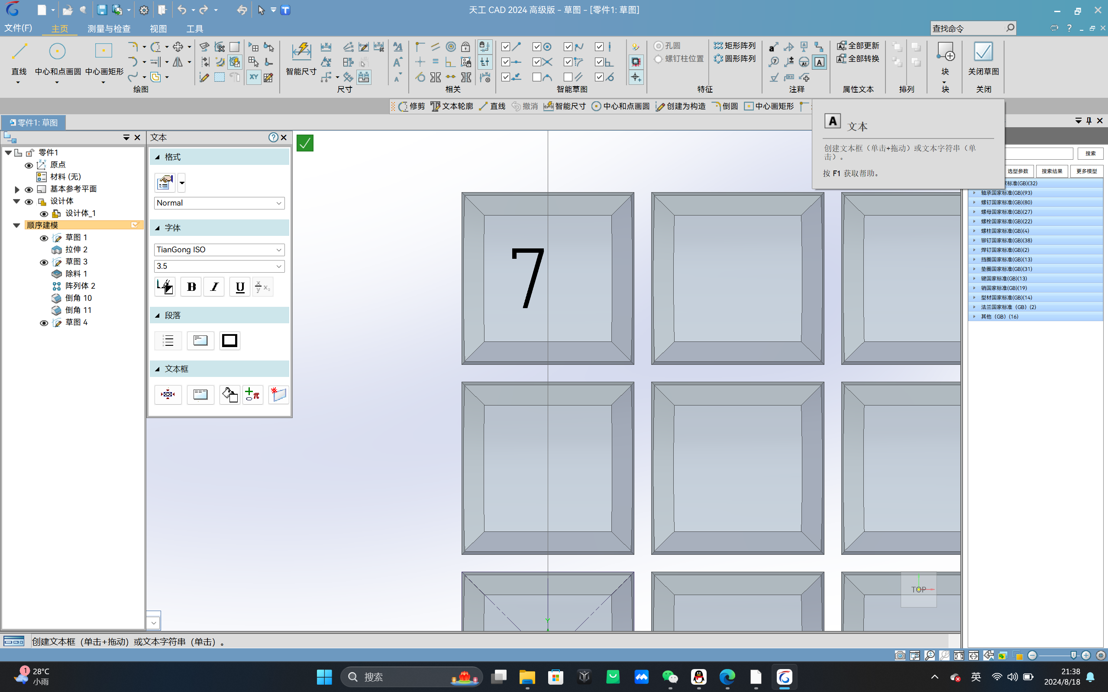This screenshot has width=1108, height=692.
Task: Click the 文本 text annotation icon in ribbon
Action: click(x=819, y=62)
